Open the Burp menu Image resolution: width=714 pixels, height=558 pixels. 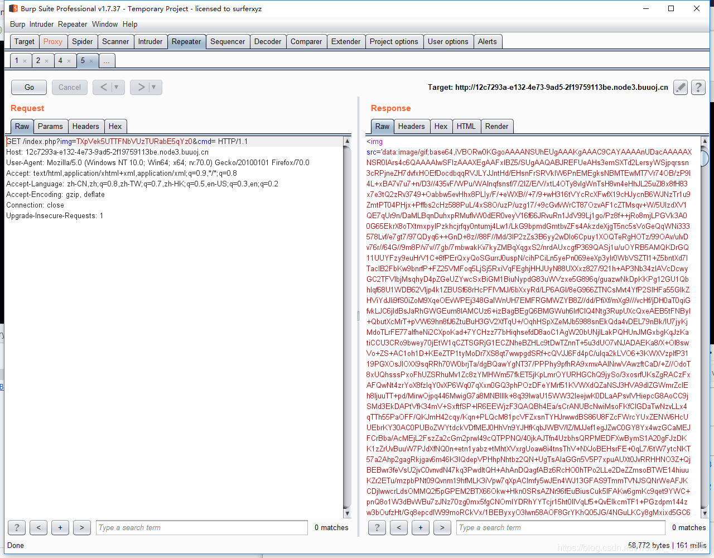click(18, 24)
